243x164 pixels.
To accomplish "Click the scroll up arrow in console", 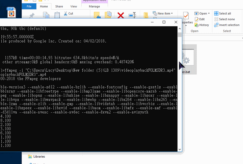I will 180,29.
